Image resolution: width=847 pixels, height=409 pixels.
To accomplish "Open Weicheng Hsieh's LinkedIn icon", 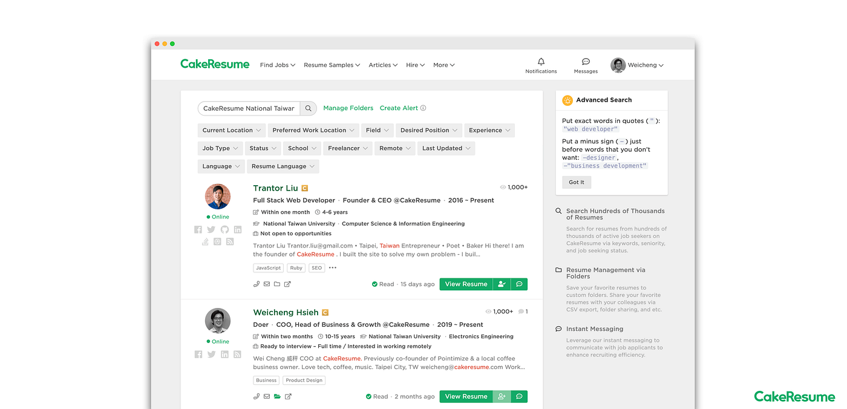I will point(224,355).
